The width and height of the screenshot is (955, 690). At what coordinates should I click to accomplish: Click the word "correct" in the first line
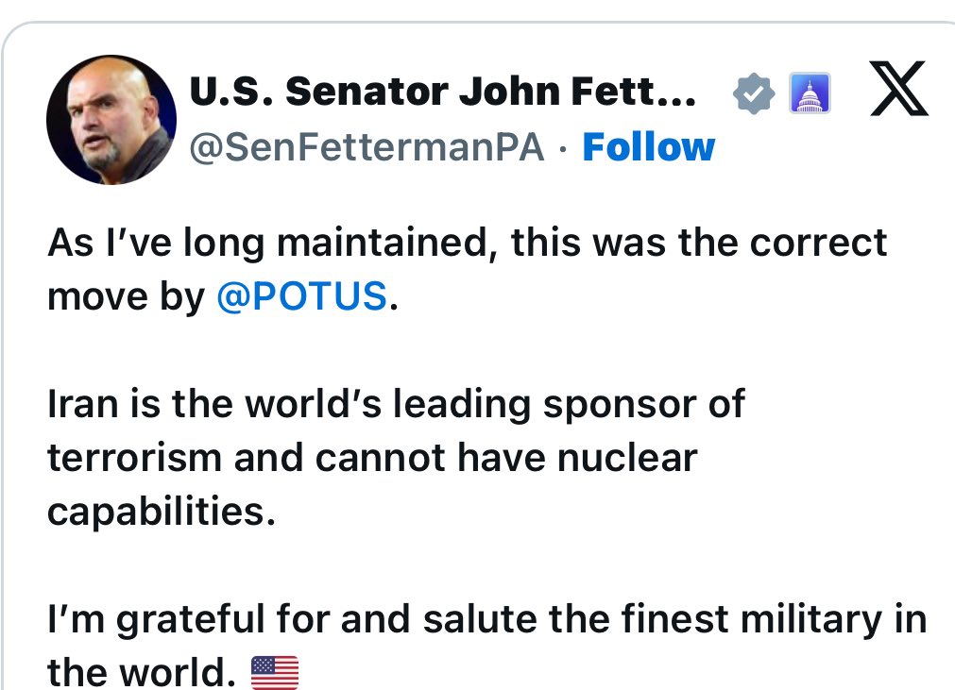[818, 243]
